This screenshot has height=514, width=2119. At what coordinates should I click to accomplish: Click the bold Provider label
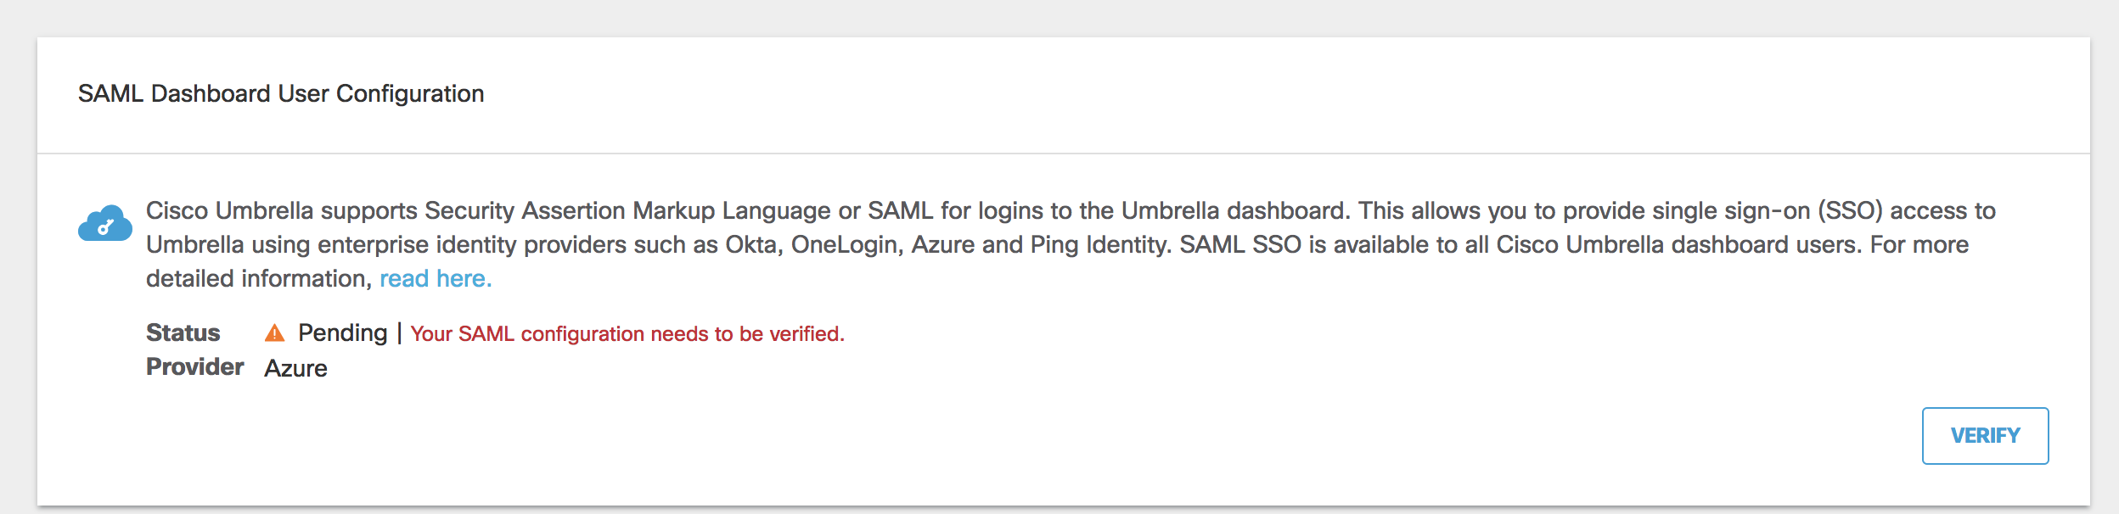[x=194, y=367]
